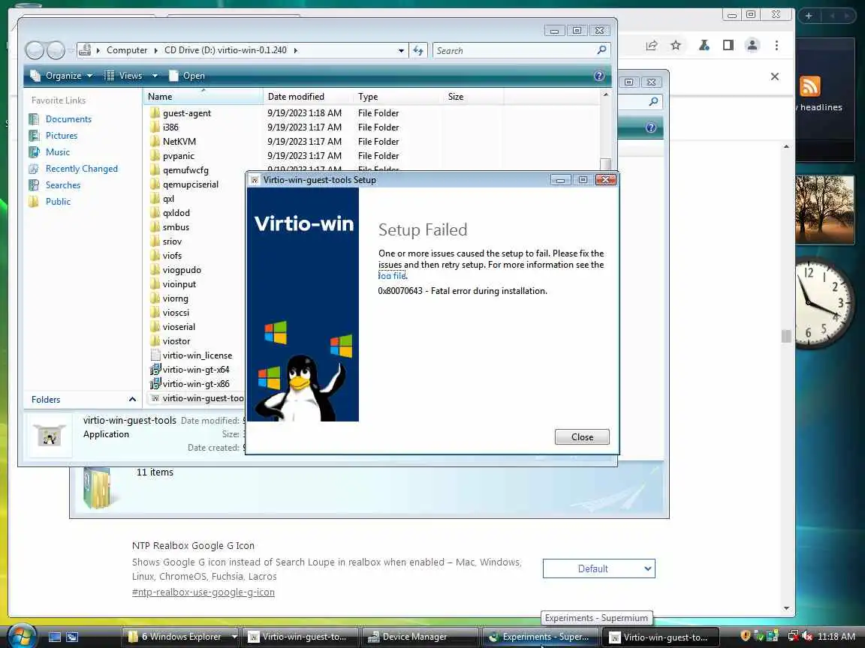Screen dimensions: 865x648
Task: Open Searches in Favorite Links
Action: click(x=63, y=185)
